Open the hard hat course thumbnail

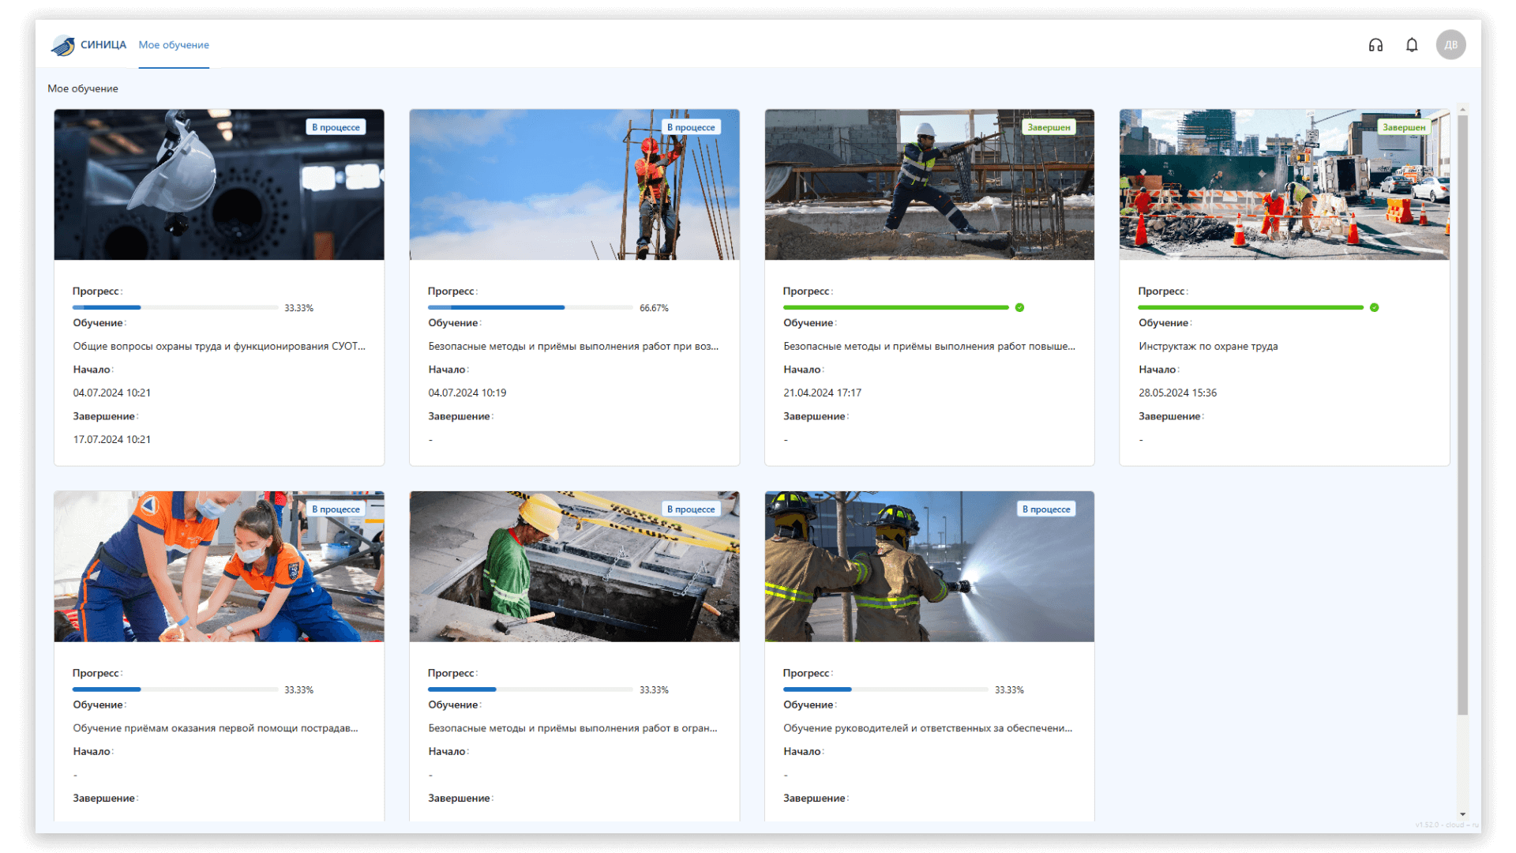(219, 185)
